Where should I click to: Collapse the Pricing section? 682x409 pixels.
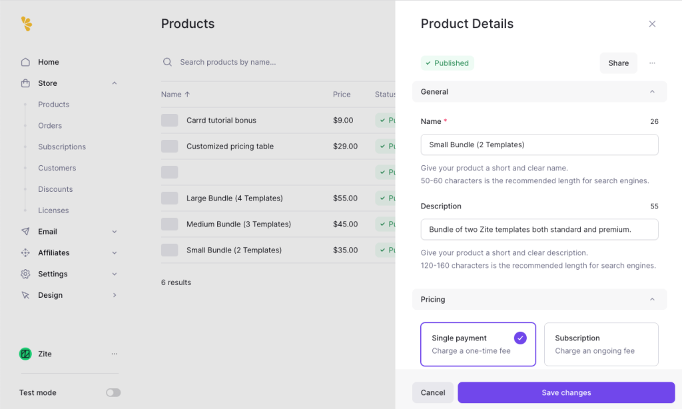pos(652,299)
